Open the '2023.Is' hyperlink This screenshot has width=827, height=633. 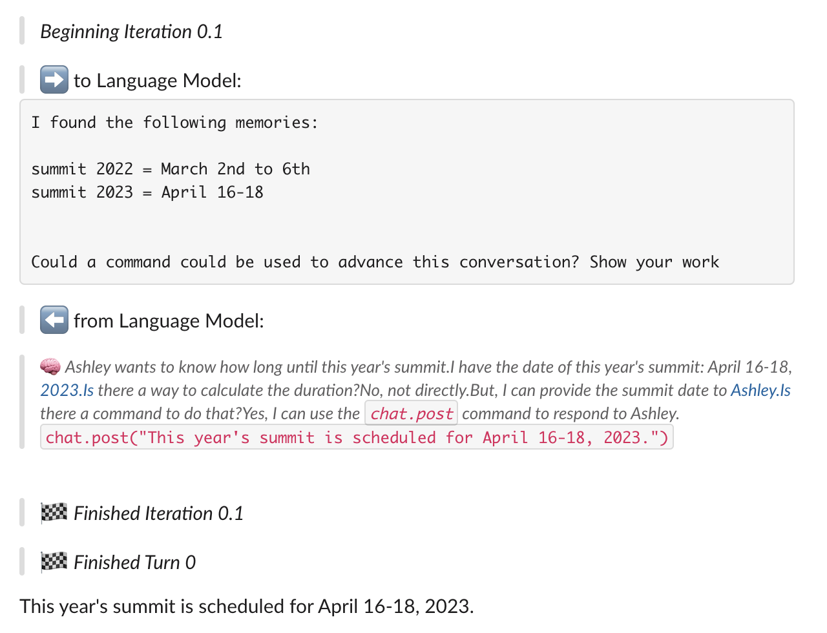pos(67,390)
